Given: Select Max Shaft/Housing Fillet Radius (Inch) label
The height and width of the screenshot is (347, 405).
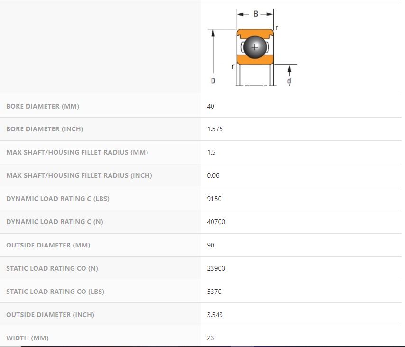Looking at the screenshot, I should pos(79,175).
